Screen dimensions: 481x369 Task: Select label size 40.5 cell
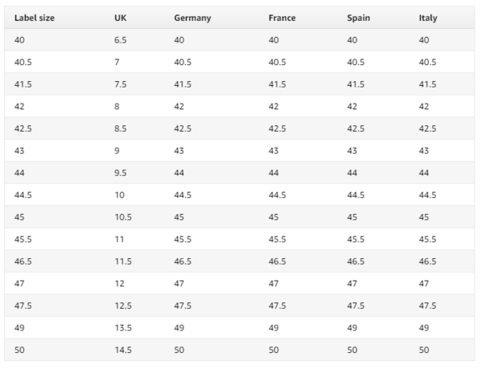pyautogui.click(x=23, y=62)
